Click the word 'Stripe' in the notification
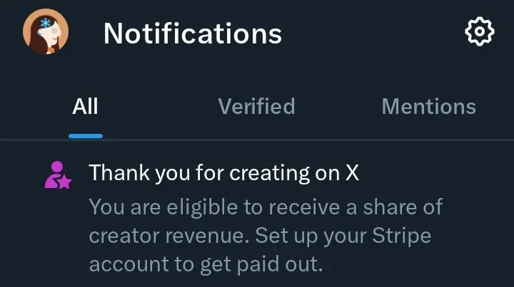 coord(401,236)
